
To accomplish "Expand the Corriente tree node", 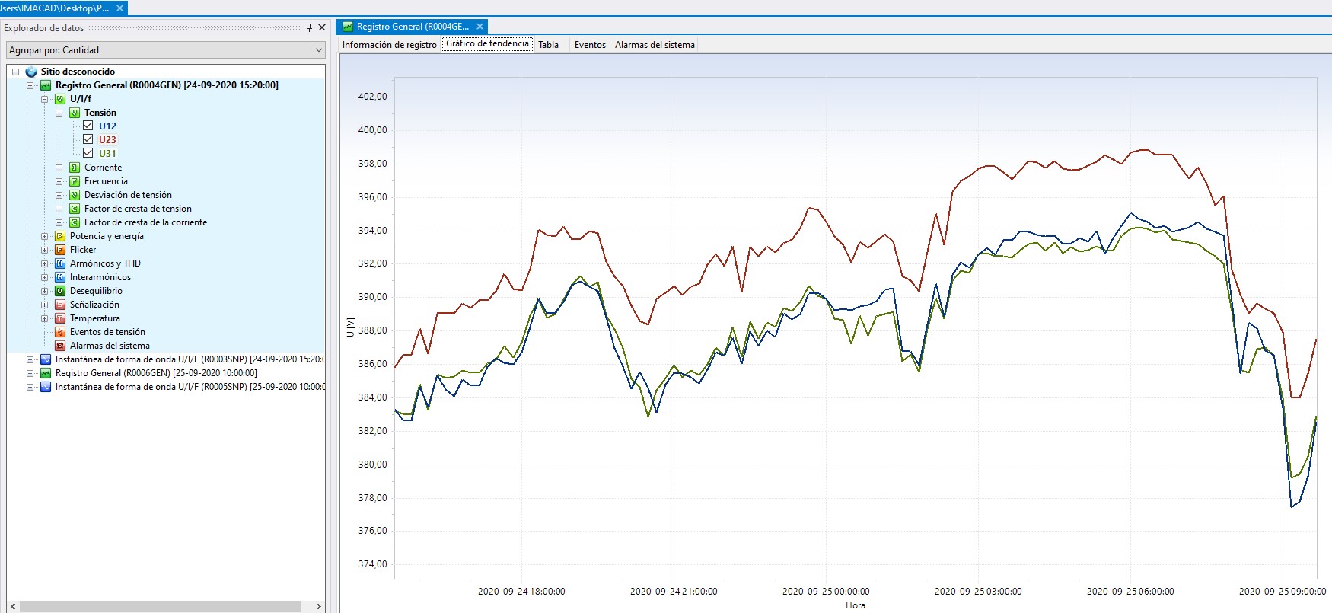I will coord(59,168).
